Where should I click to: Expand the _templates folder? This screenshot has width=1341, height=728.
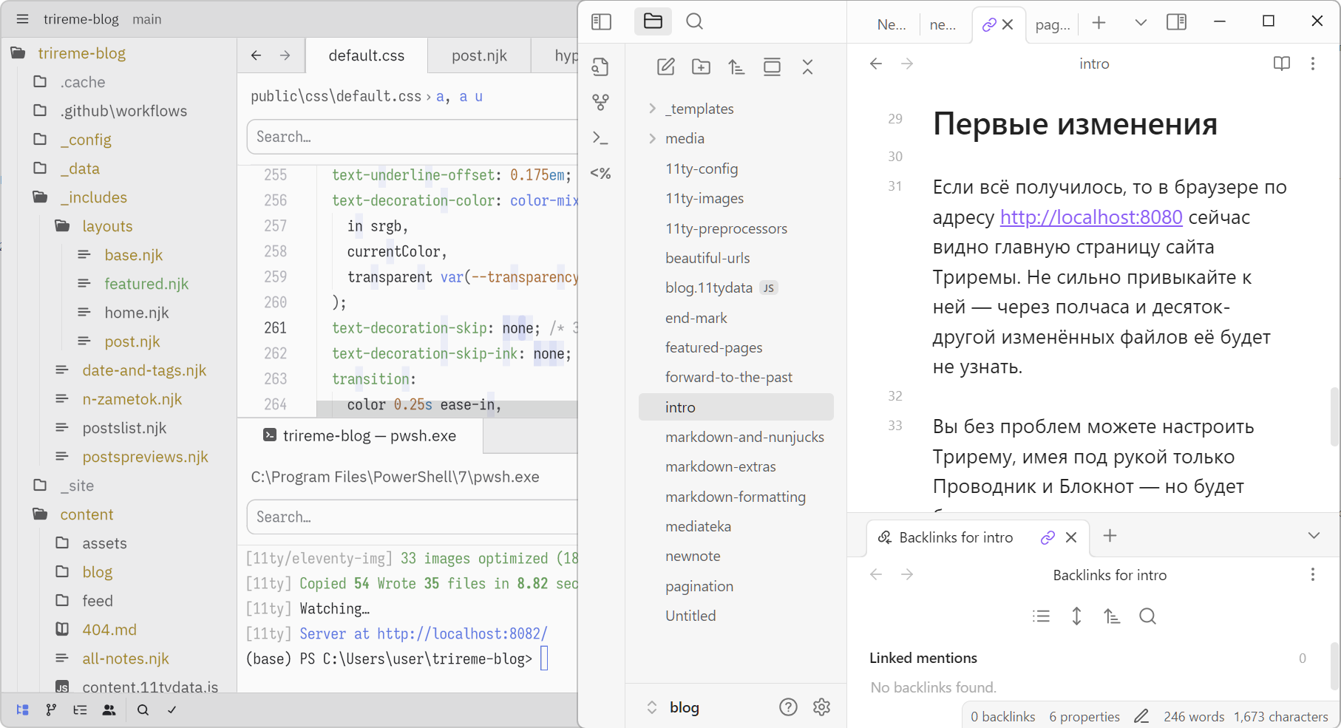(x=699, y=109)
